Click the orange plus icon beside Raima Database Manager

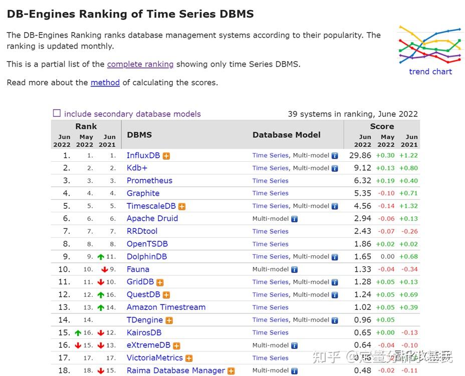click(231, 371)
